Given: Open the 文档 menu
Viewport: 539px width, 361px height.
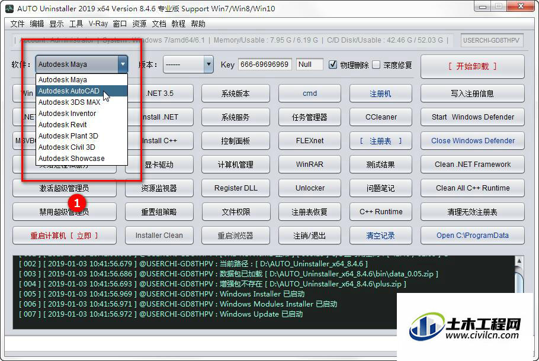Looking at the screenshot, I should click(x=159, y=24).
